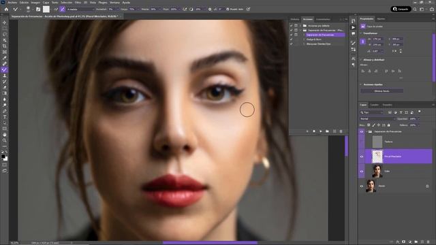Image resolution: width=436 pixels, height=245 pixels.
Task: Hide the Pincel Mezclador layer
Action: click(x=362, y=157)
